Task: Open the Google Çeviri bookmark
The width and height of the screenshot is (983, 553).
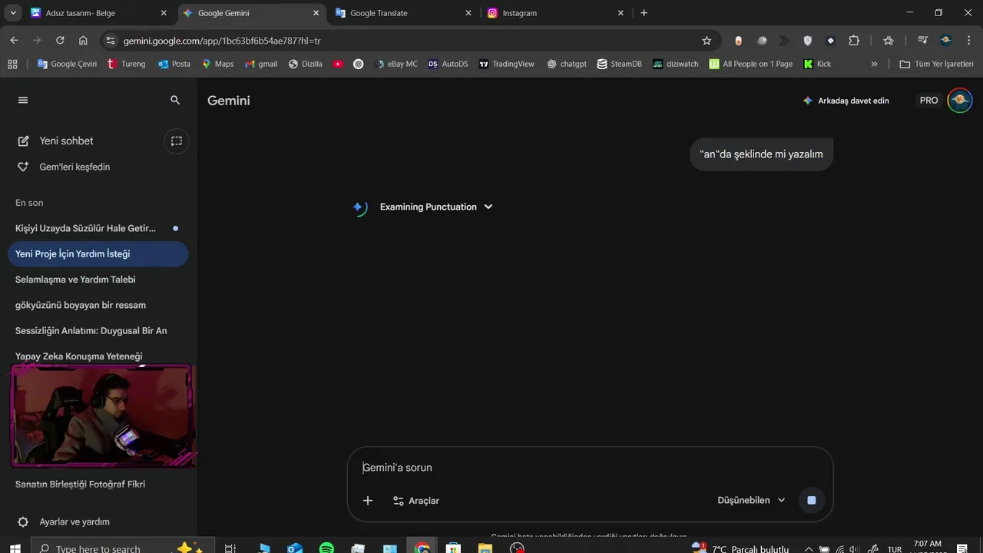Action: coord(67,64)
